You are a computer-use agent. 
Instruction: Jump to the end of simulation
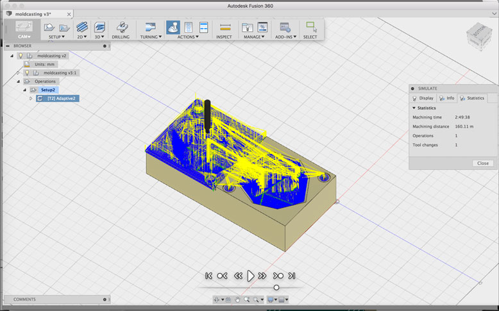point(291,276)
